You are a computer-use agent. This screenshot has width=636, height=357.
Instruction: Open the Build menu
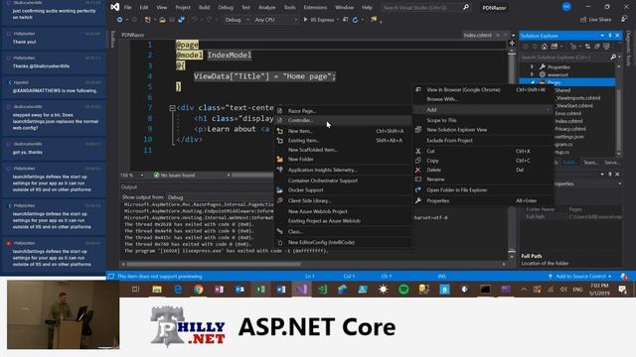[x=204, y=7]
